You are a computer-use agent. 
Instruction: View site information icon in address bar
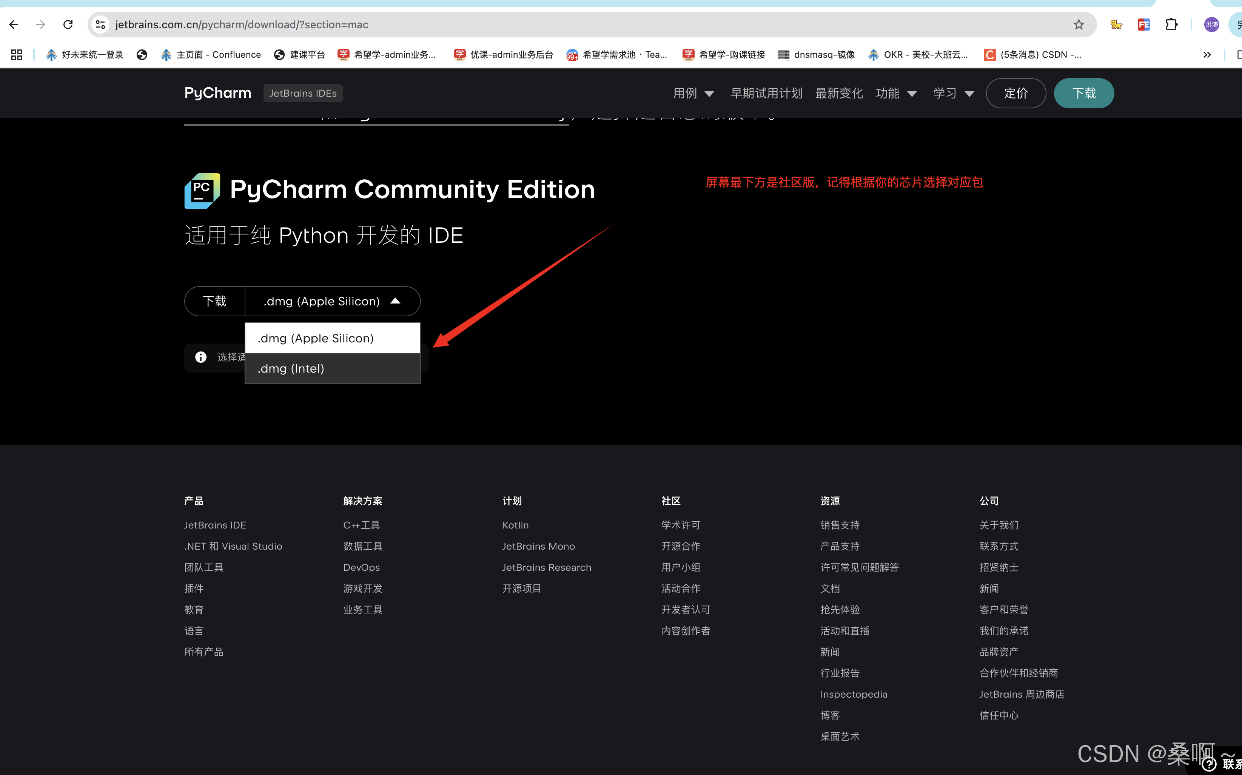(100, 24)
